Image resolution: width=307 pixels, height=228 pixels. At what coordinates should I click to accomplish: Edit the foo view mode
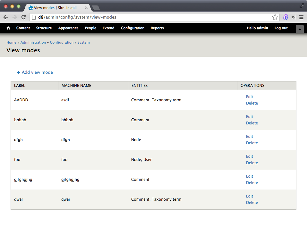tap(250, 156)
